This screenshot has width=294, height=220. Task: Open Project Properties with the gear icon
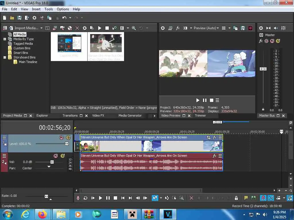[x=34, y=18]
